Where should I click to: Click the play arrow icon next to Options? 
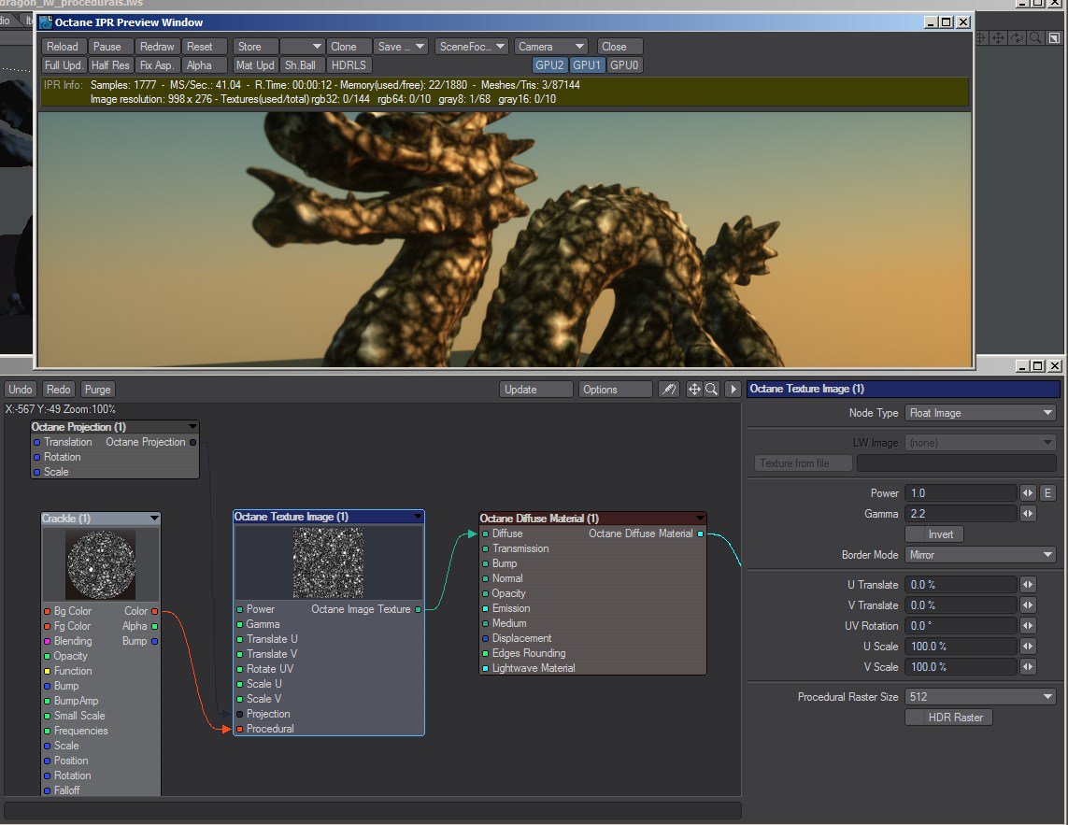(733, 389)
